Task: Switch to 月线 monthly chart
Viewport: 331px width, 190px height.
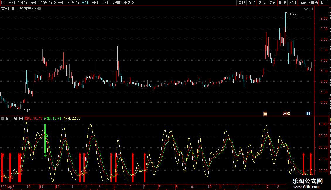Action: pos(105,3)
